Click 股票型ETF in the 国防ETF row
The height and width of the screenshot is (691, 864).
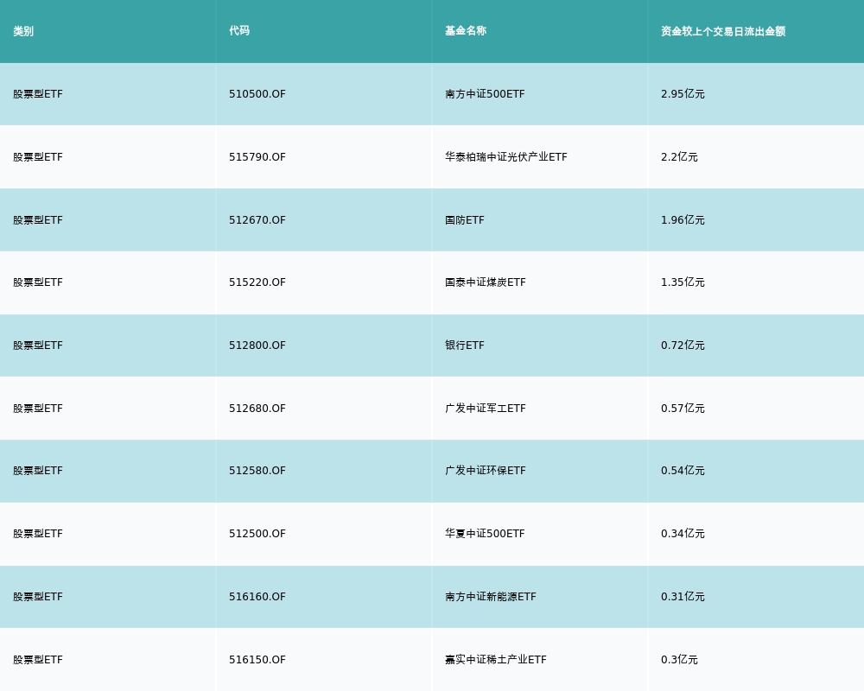pos(38,220)
